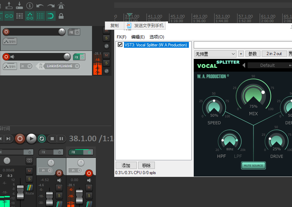Click the 2 in 2 out routing button

pos(274,54)
